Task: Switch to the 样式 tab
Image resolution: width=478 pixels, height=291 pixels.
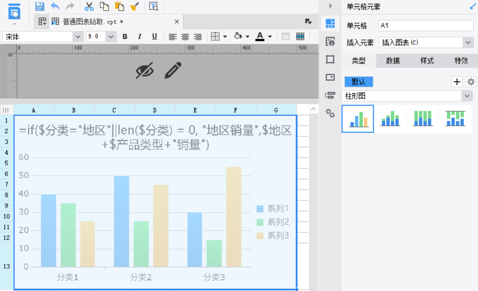Action: point(427,61)
